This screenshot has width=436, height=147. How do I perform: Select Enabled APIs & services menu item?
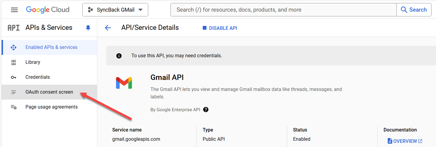coord(51,47)
